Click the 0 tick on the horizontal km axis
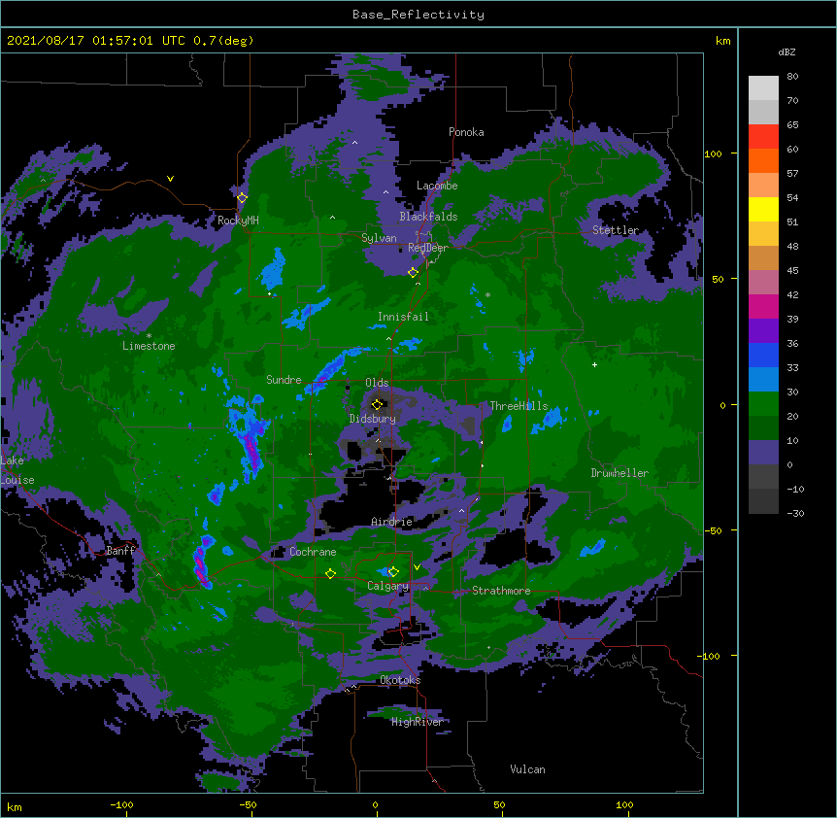837x818 pixels. point(375,804)
